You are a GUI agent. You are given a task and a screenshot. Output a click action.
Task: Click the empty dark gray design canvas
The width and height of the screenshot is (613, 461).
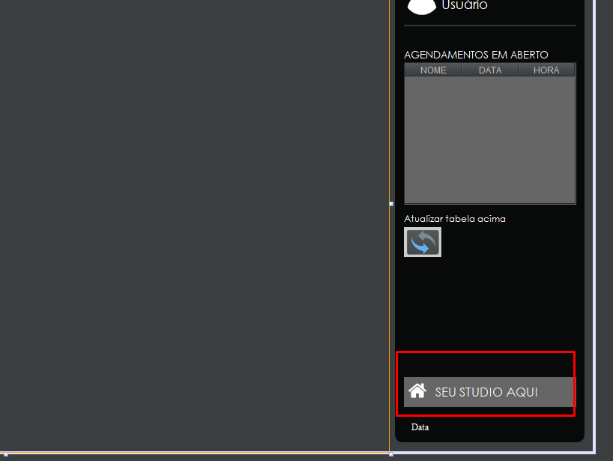[194, 226]
